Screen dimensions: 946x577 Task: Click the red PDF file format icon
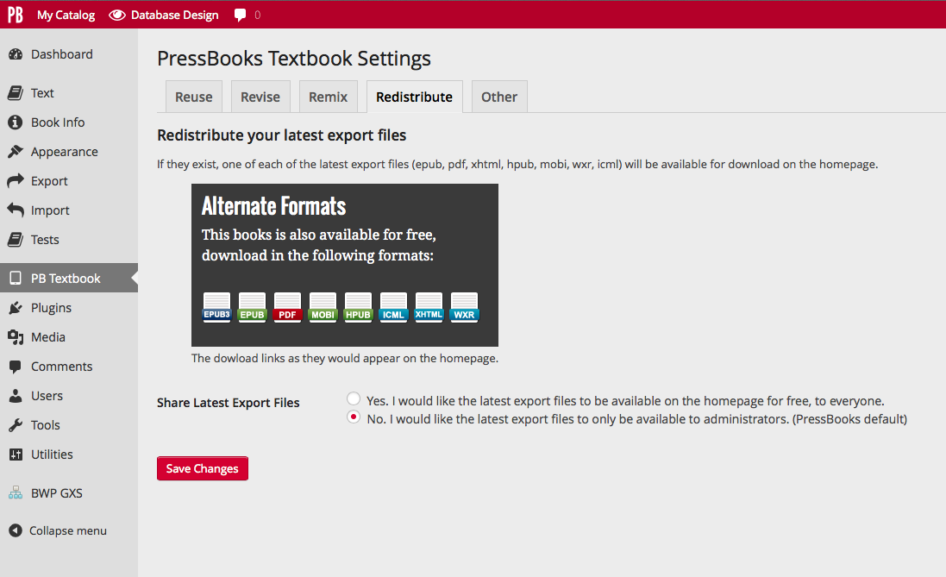tap(287, 307)
